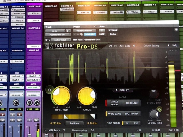The image size is (183, 137).
Task: Select SPLIT BAND processing
Action: 132,114
